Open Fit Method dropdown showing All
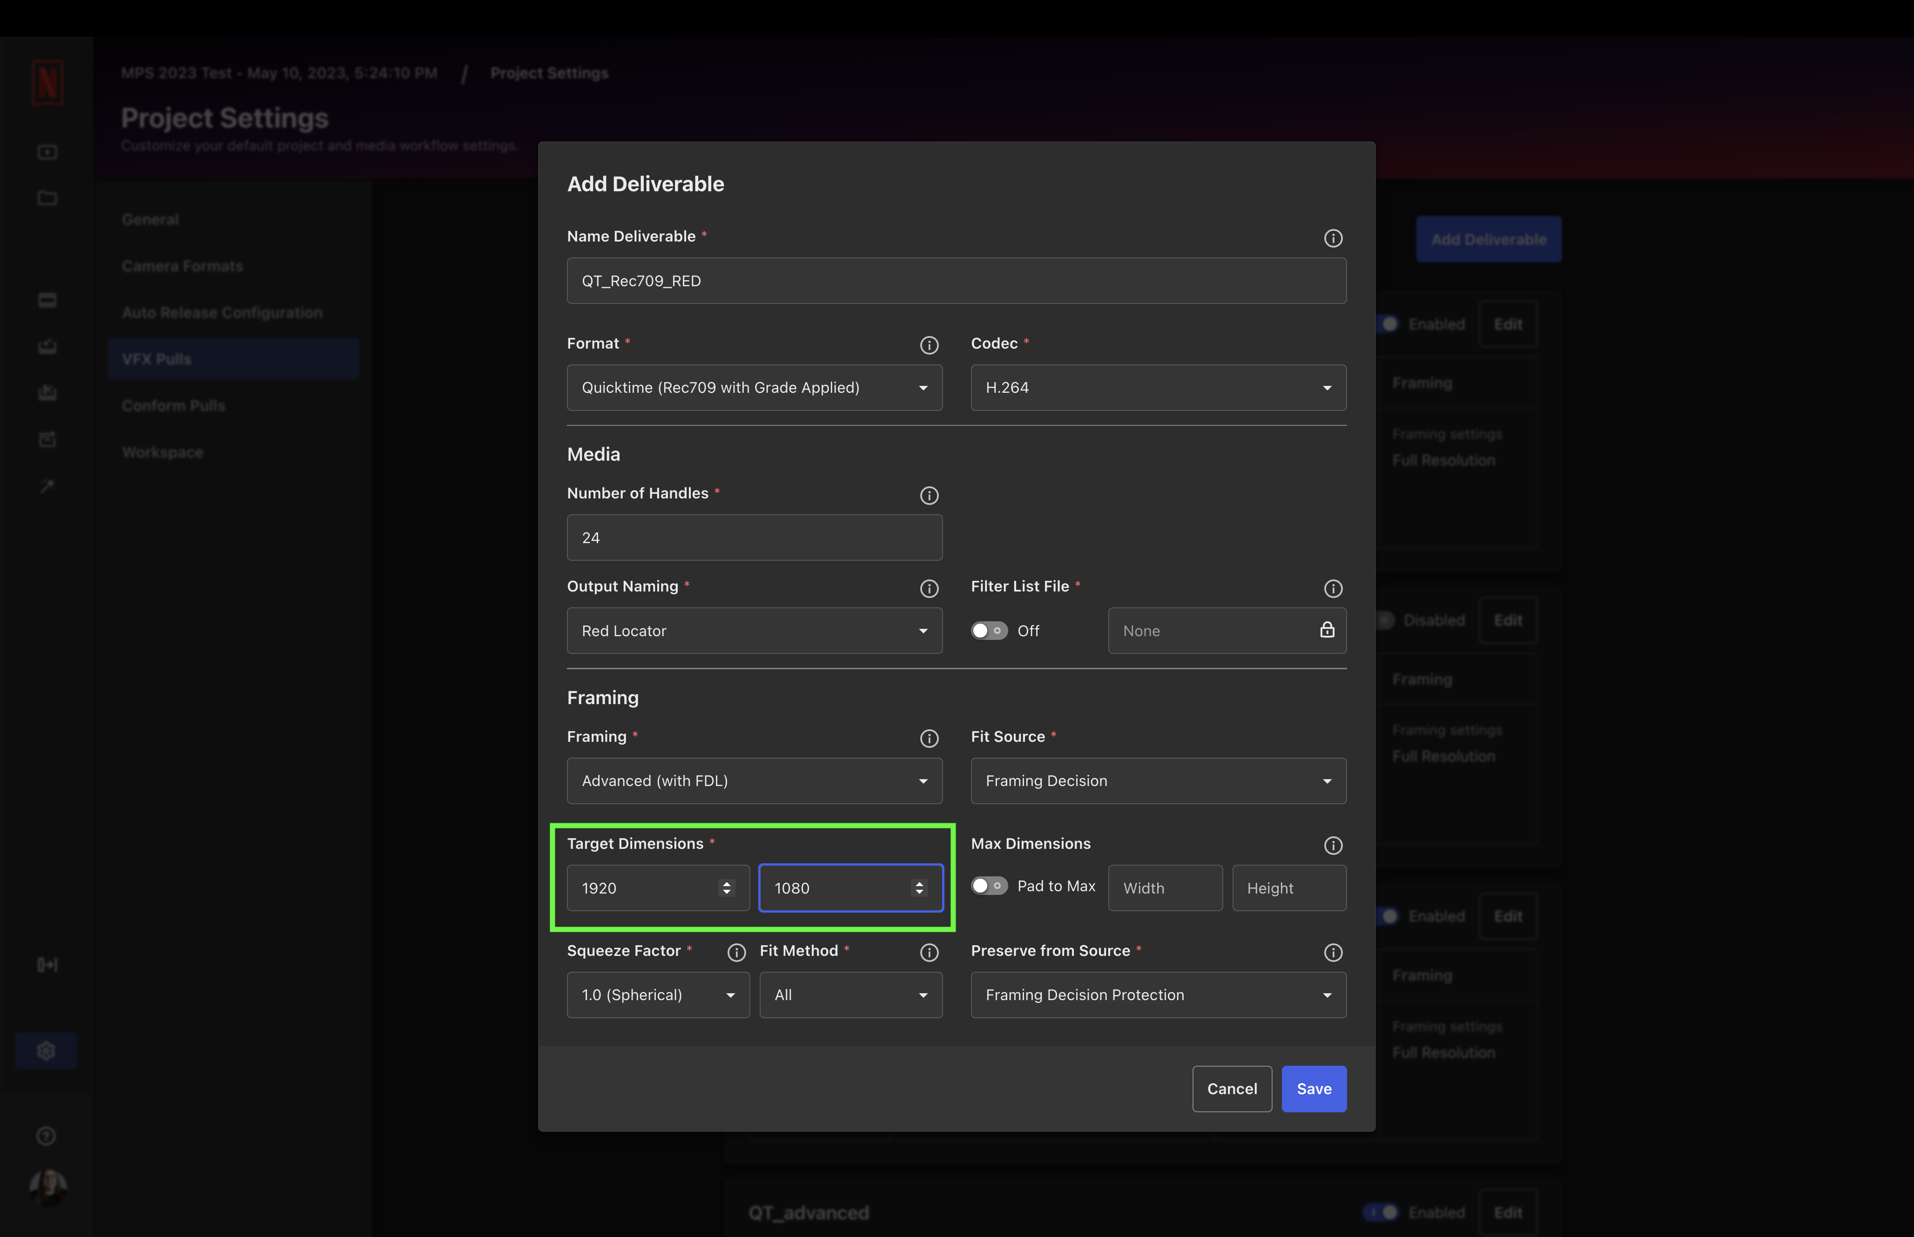The height and width of the screenshot is (1237, 1914). click(850, 995)
